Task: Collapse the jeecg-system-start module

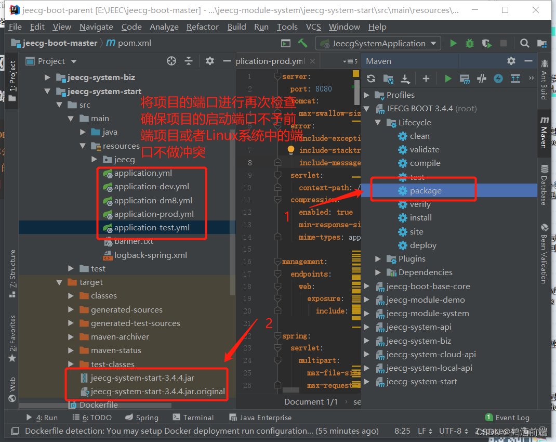Action: tap(47, 91)
